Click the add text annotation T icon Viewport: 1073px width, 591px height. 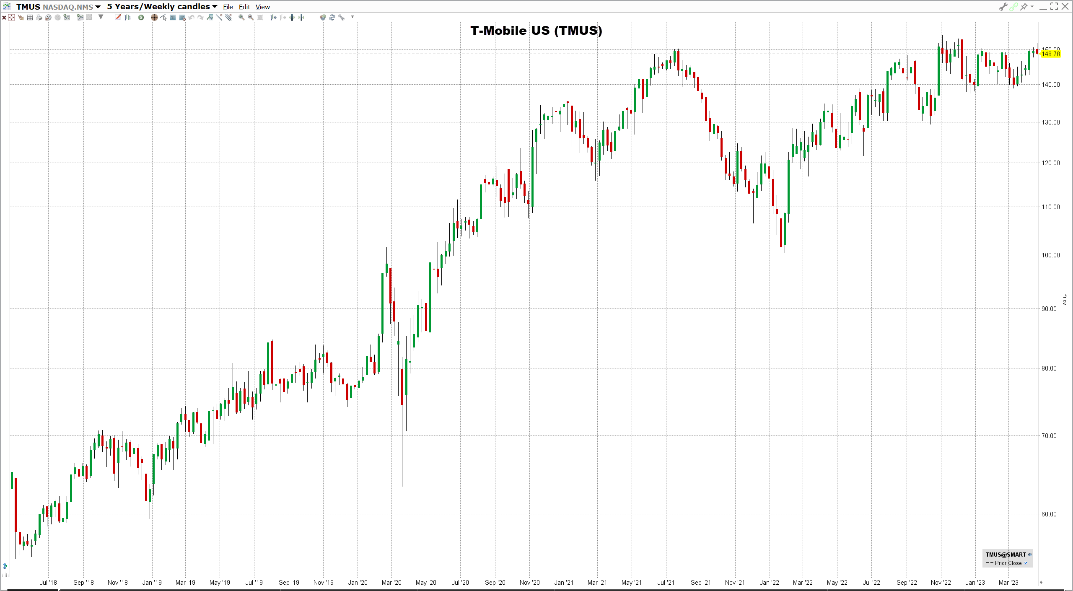tap(173, 18)
